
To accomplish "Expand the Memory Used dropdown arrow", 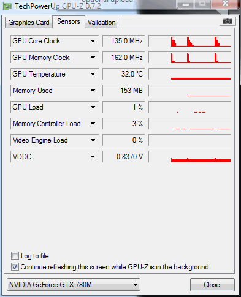I will tap(93, 91).
